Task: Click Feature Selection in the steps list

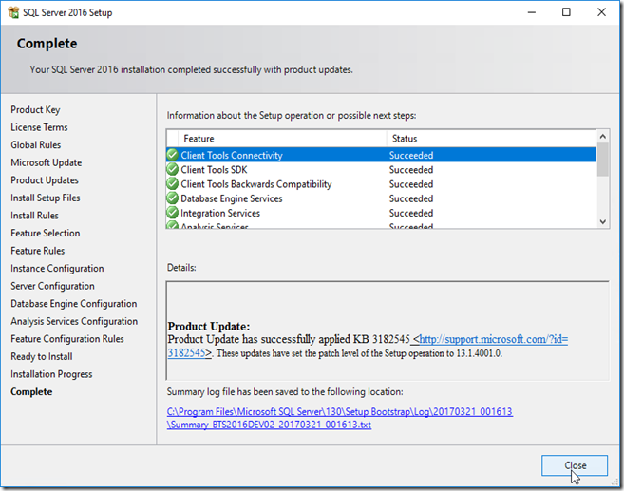Action: [46, 233]
